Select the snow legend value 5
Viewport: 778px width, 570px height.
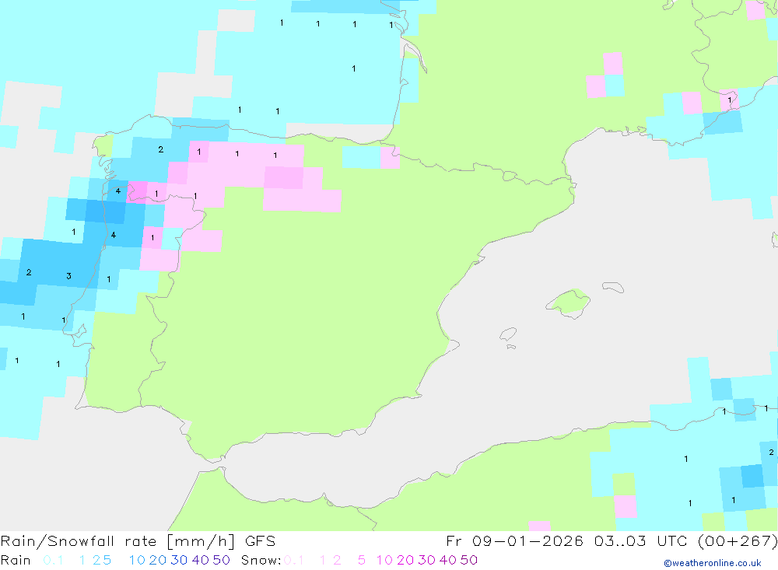362,560
